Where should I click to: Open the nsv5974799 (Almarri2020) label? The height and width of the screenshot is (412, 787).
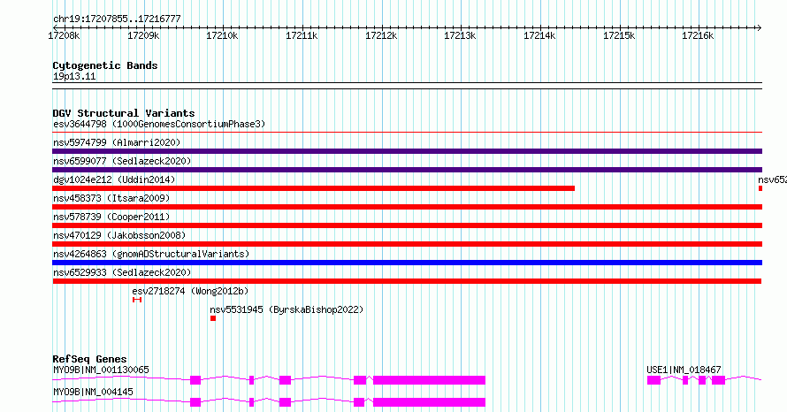pos(117,142)
